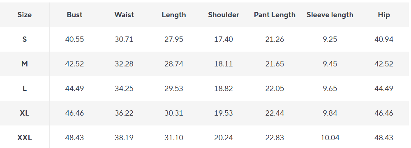Click sleeve length value 10.04
Screen dimensions: 411x148
click(x=330, y=137)
